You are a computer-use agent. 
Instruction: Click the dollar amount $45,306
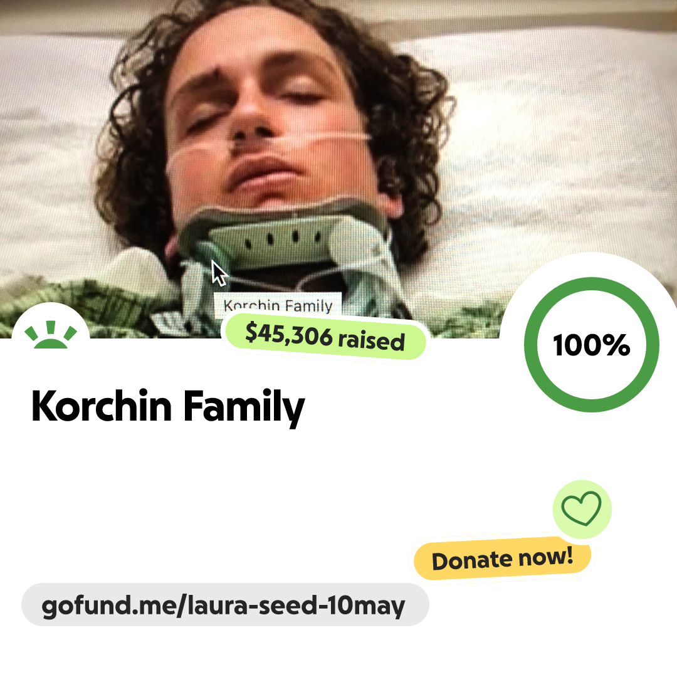click(289, 335)
